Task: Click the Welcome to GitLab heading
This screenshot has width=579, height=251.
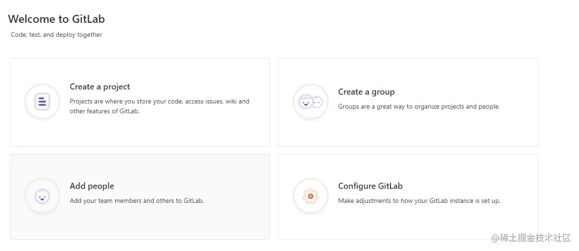Action: pos(57,19)
